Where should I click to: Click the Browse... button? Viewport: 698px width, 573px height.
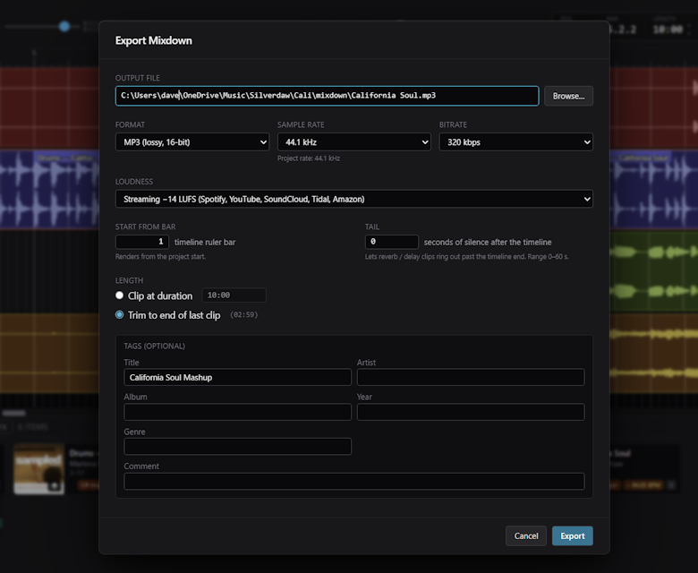[x=568, y=96]
